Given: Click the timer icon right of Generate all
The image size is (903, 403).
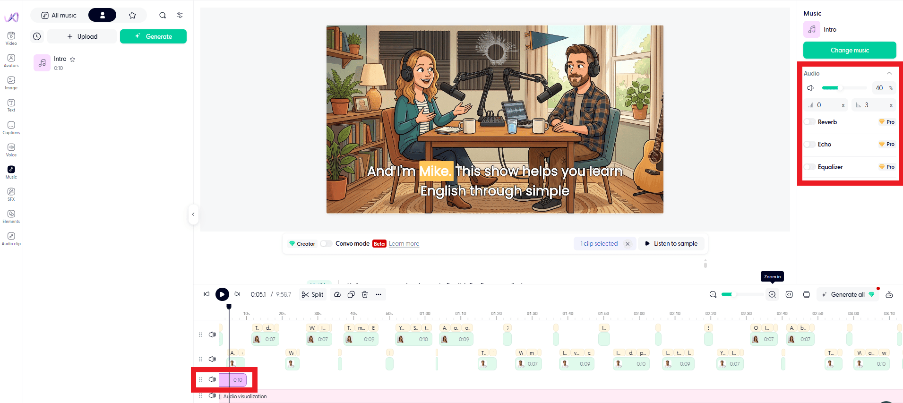Looking at the screenshot, I should point(889,294).
